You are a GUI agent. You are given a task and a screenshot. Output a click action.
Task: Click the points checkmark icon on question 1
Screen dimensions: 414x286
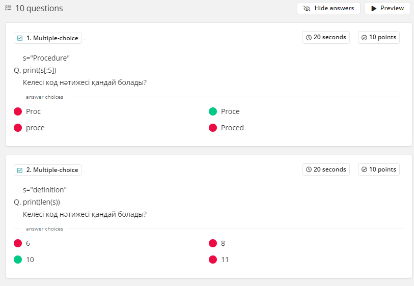click(x=364, y=38)
